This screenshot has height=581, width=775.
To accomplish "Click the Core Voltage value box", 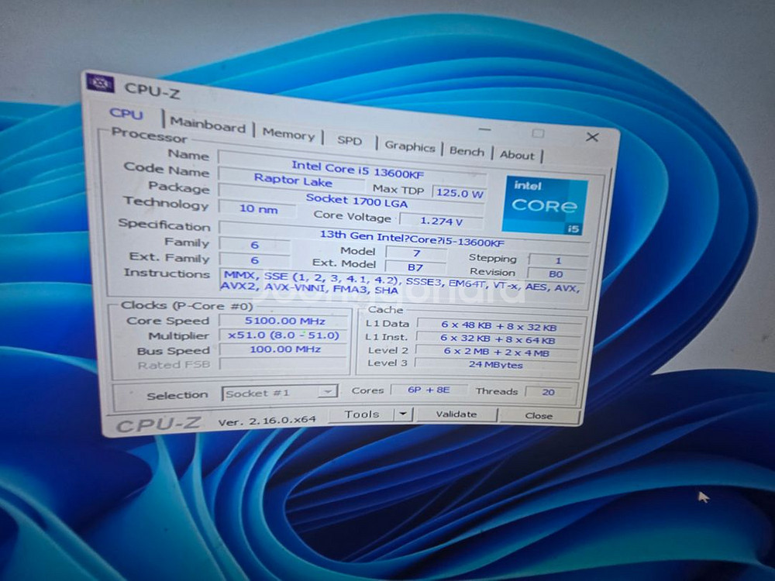I will (x=441, y=220).
